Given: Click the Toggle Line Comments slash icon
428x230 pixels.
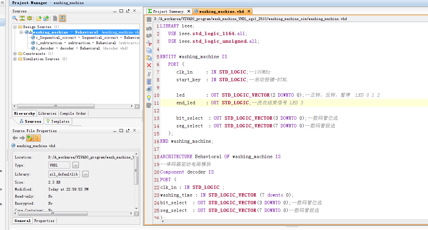Looking at the screenshot, I should pos(149,74).
